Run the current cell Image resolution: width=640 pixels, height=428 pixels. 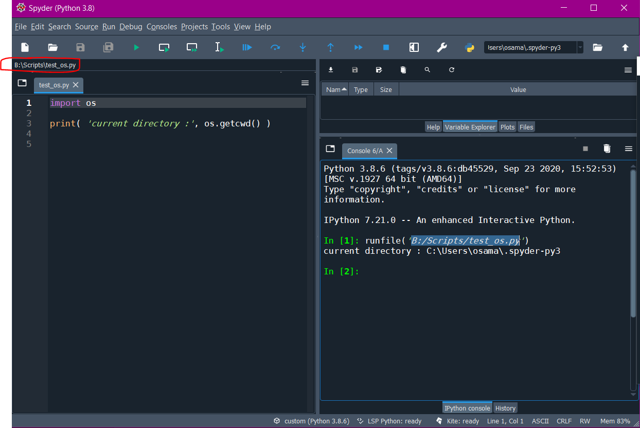[164, 47]
